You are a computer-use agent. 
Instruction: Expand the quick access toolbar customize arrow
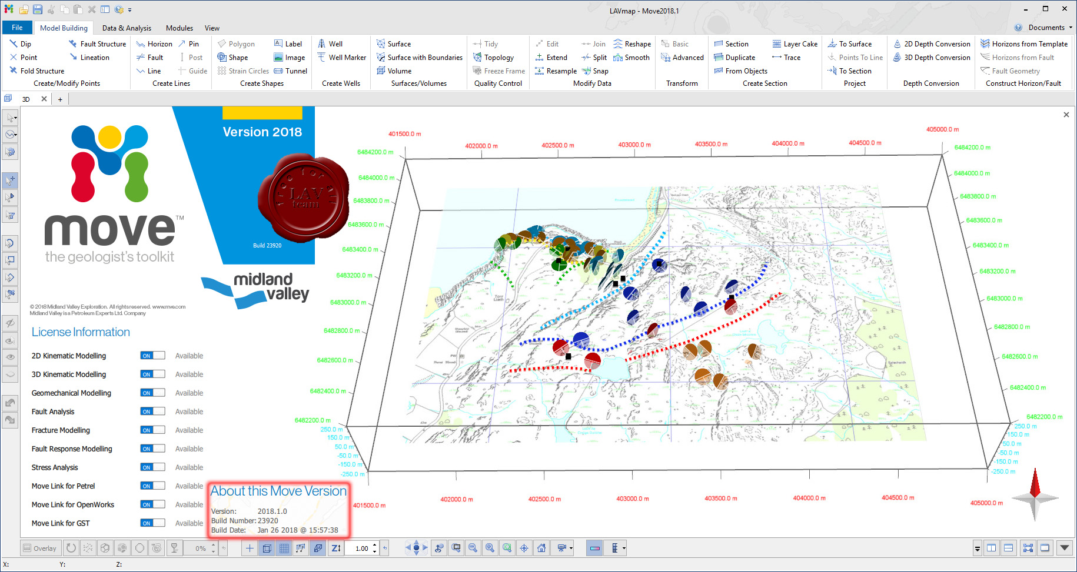[129, 10]
